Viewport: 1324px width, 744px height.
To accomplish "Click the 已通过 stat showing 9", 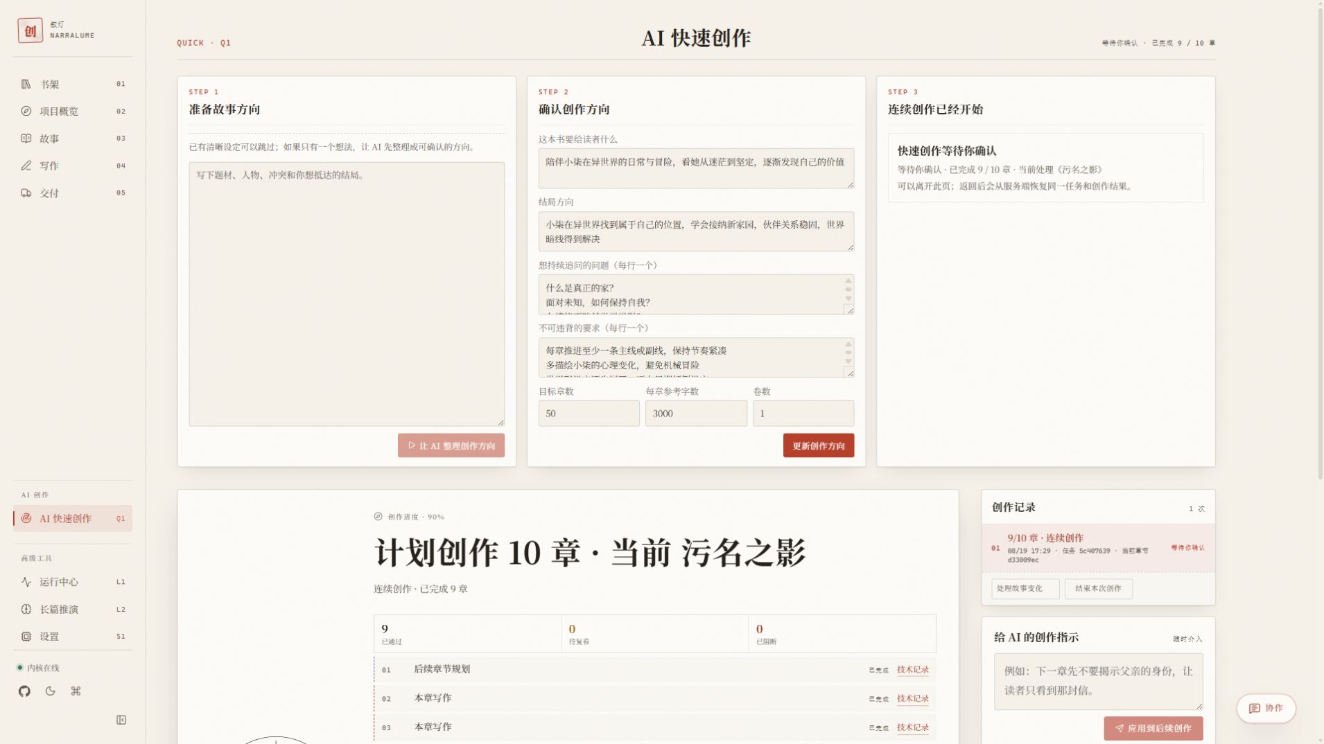I will [x=468, y=634].
